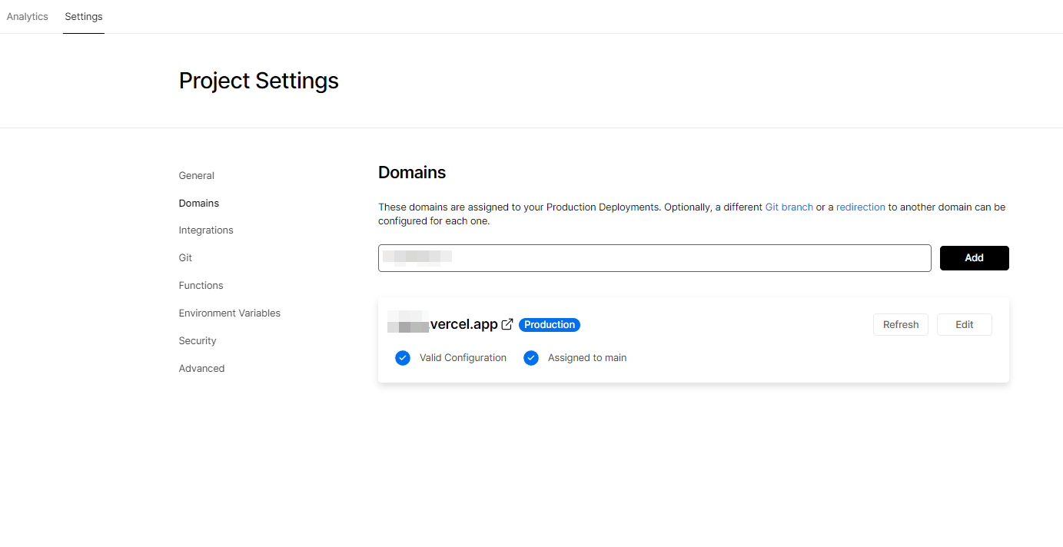Open the Git settings section

tap(186, 258)
